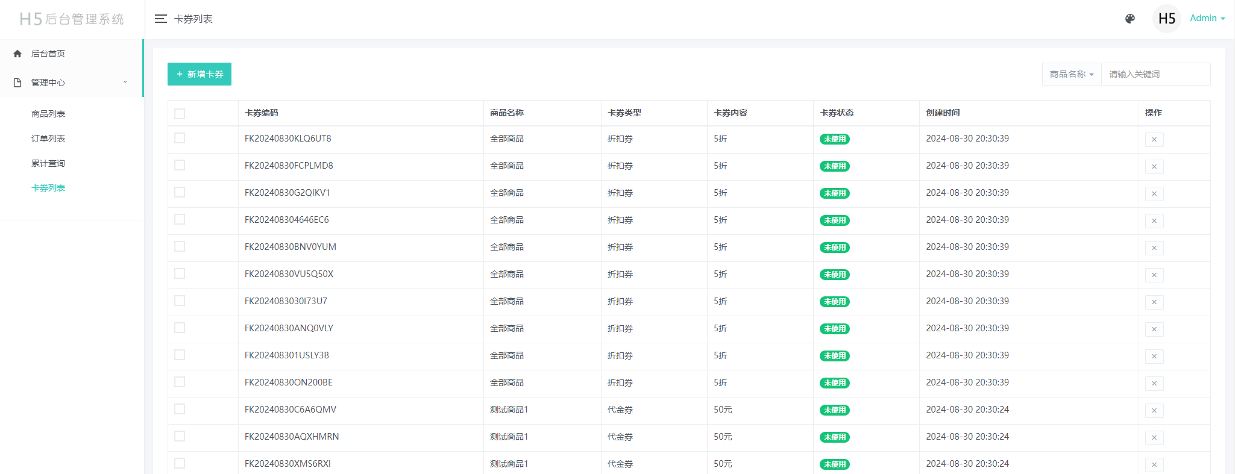1235x474 pixels.
Task: Click 卡券列表 page title in header
Action: click(x=193, y=19)
